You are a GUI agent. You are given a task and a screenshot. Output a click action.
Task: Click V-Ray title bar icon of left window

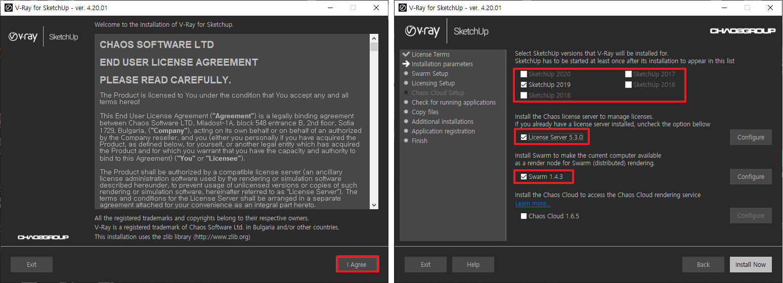coord(9,8)
